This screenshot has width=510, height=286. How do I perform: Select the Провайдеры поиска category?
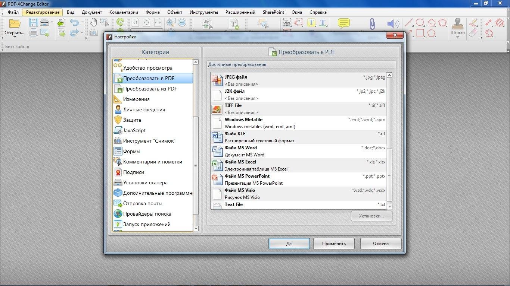click(x=153, y=214)
